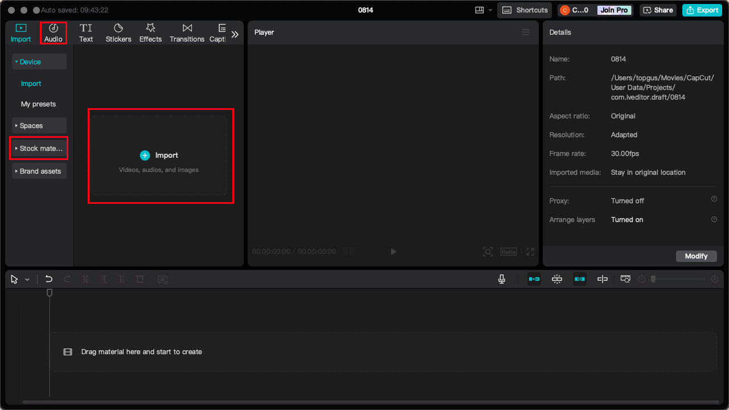The image size is (729, 410).
Task: Click the Select tool cursor icon
Action: point(14,279)
